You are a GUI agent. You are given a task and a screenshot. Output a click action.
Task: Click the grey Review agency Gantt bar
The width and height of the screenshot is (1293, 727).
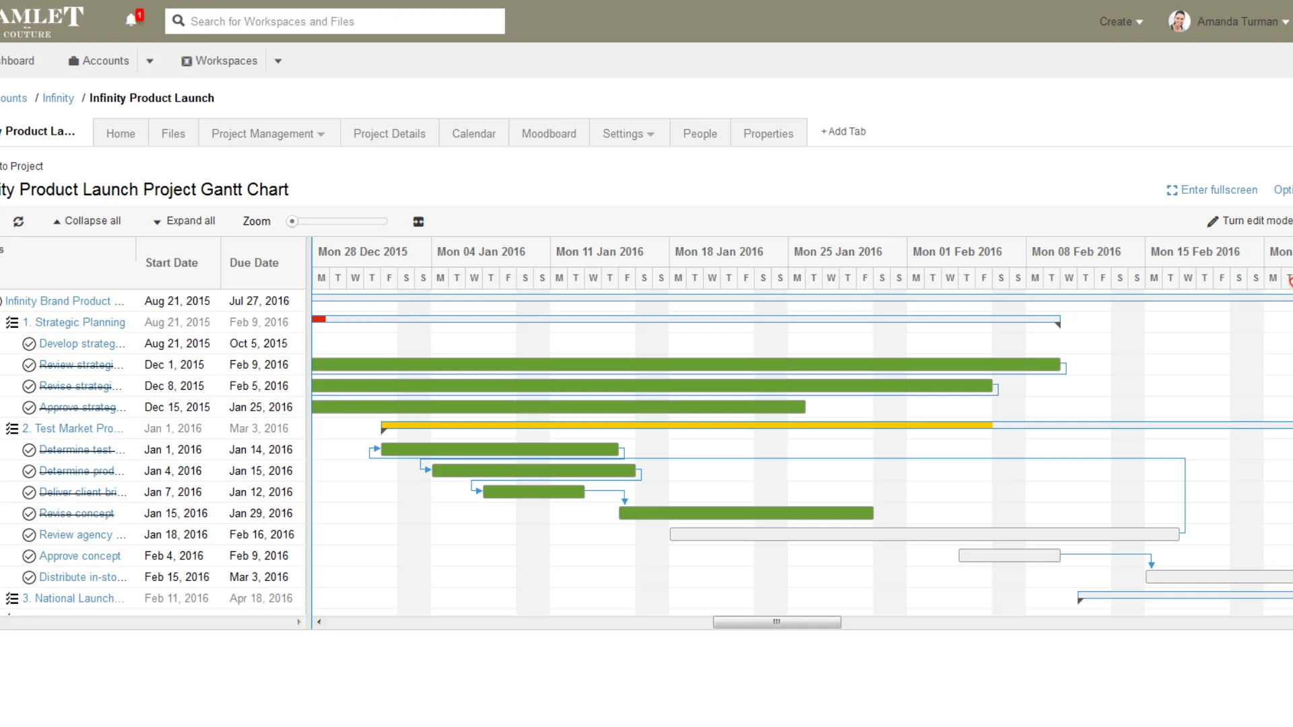click(925, 534)
